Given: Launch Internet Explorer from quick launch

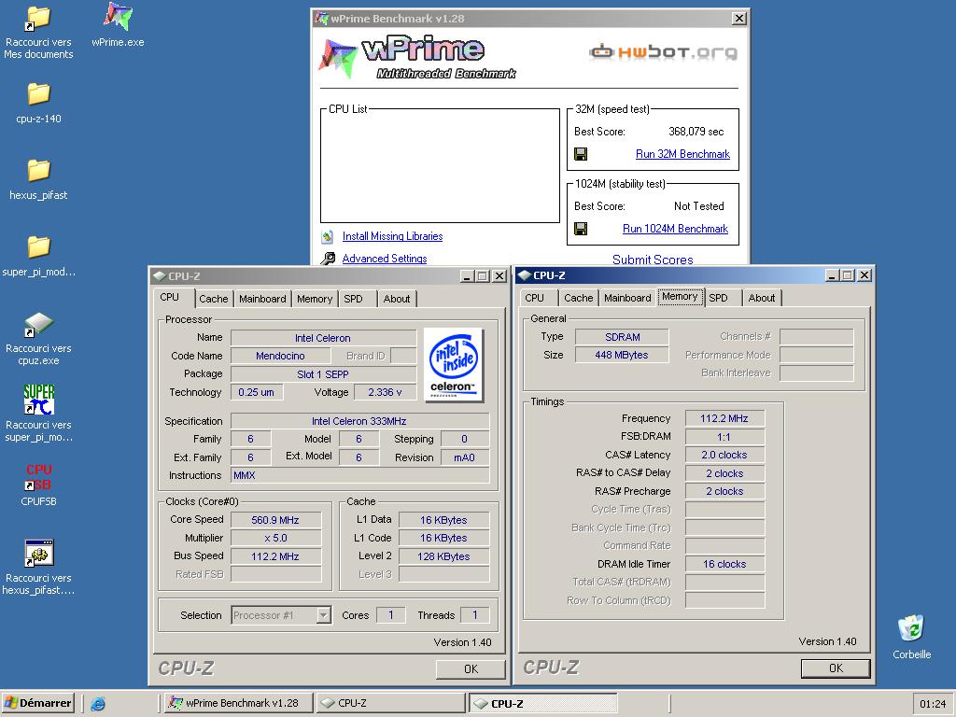Looking at the screenshot, I should [97, 704].
